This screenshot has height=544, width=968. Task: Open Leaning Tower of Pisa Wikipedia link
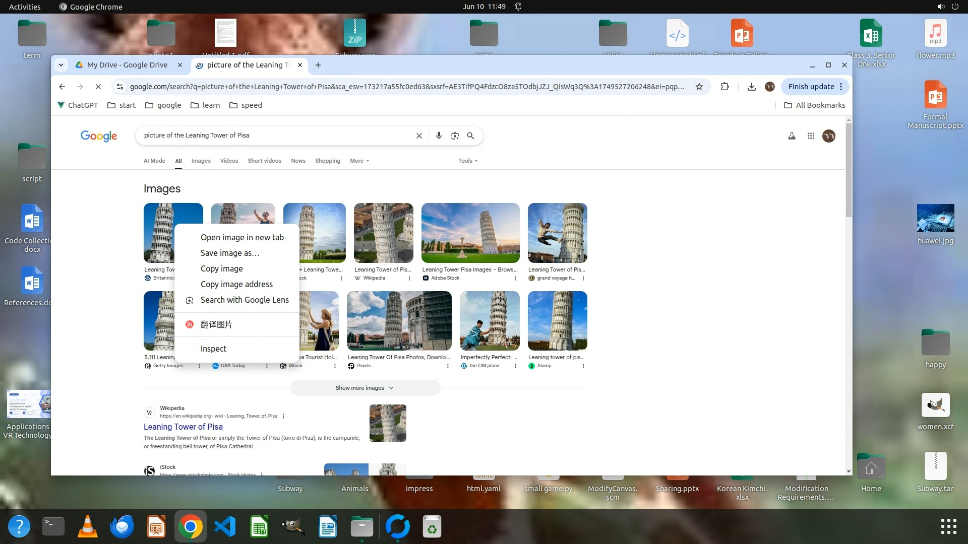tap(183, 427)
